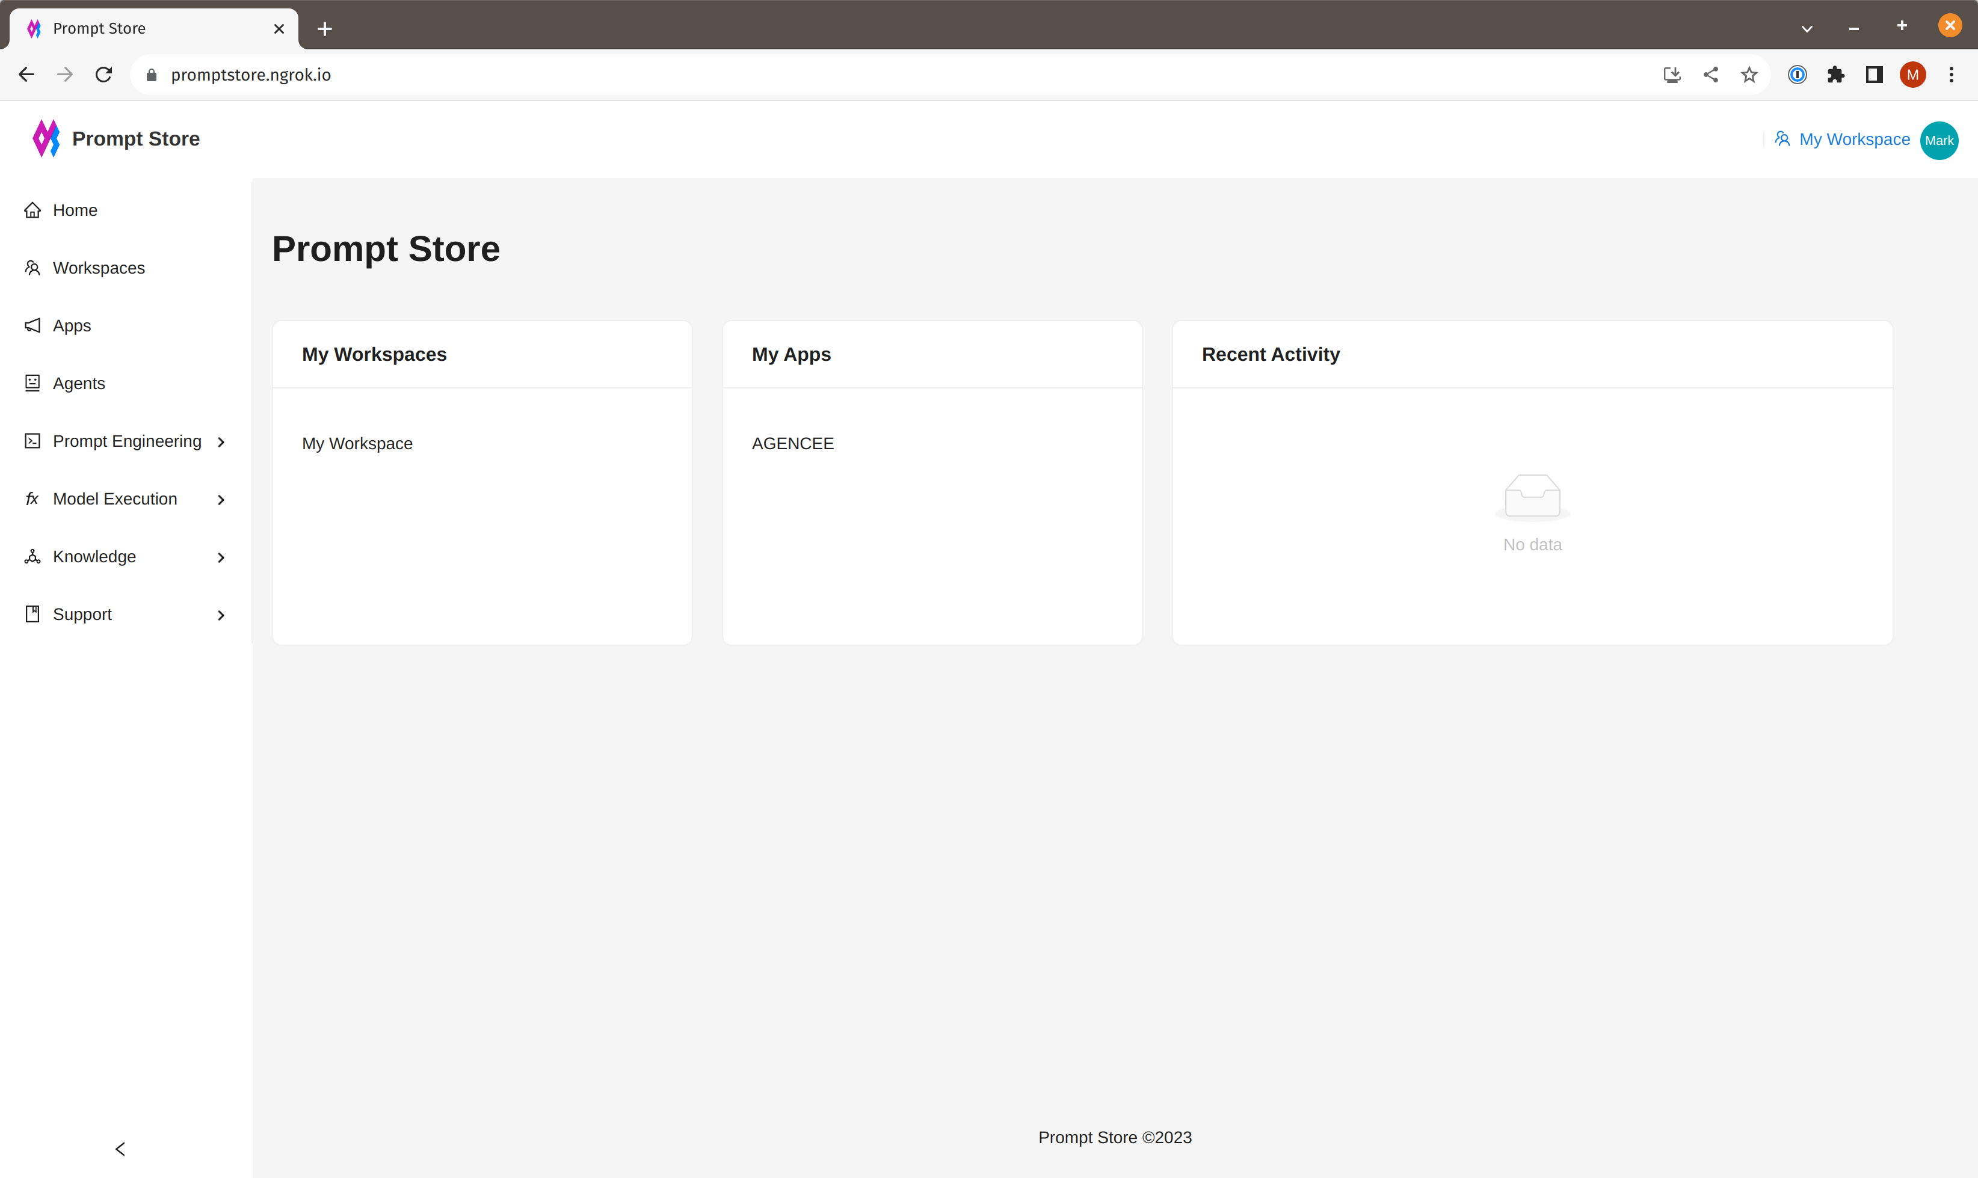Bookmark this tab with the star

tap(1749, 75)
